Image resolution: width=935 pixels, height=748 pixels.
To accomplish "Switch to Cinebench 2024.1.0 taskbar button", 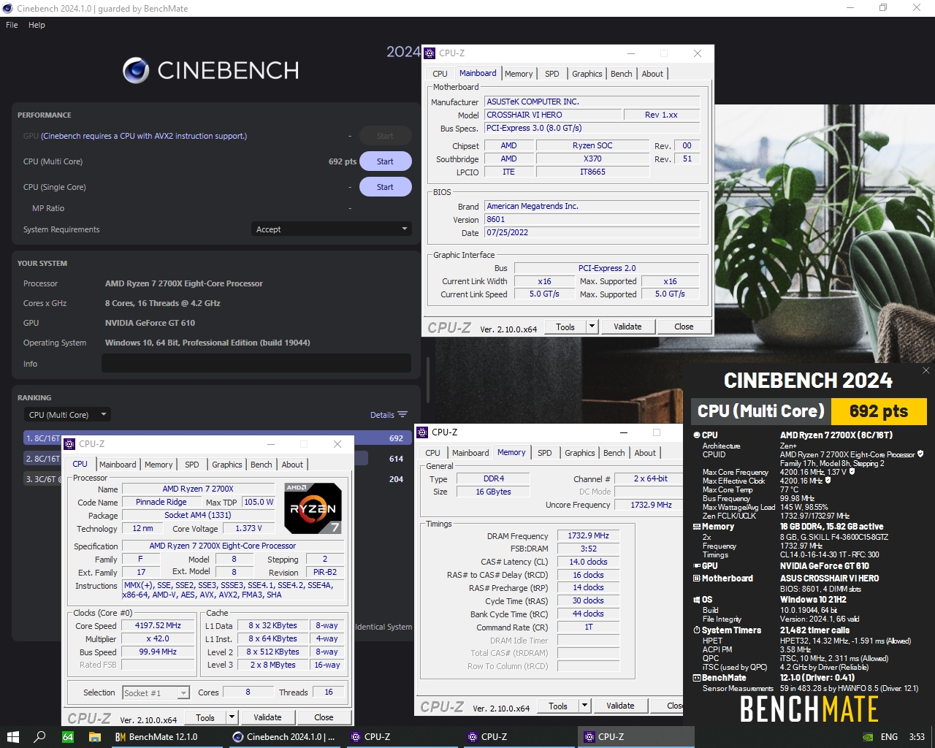I will (284, 737).
